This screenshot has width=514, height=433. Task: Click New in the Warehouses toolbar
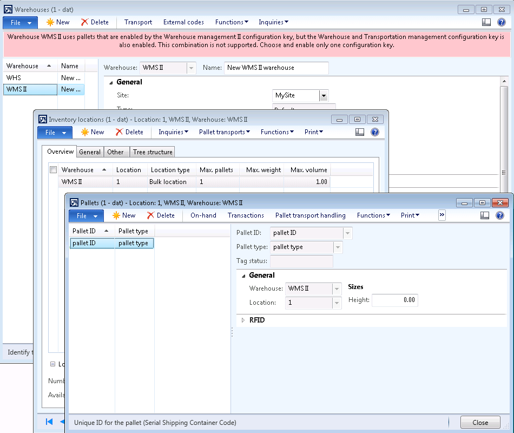tap(57, 22)
